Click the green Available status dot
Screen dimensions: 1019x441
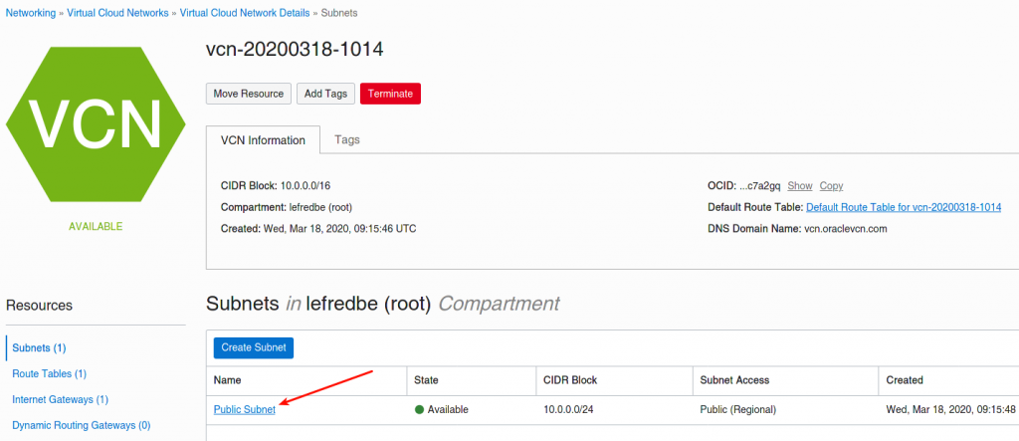click(x=419, y=410)
